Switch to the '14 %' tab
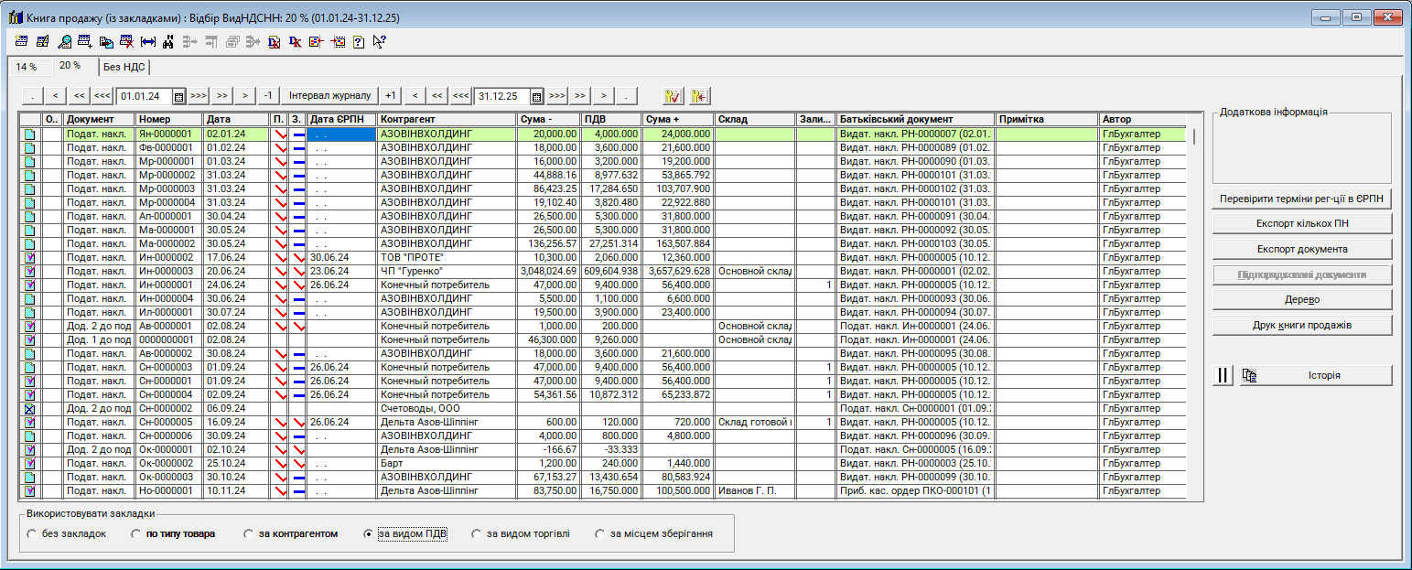Screen dimensions: 1412x570 (x=27, y=67)
